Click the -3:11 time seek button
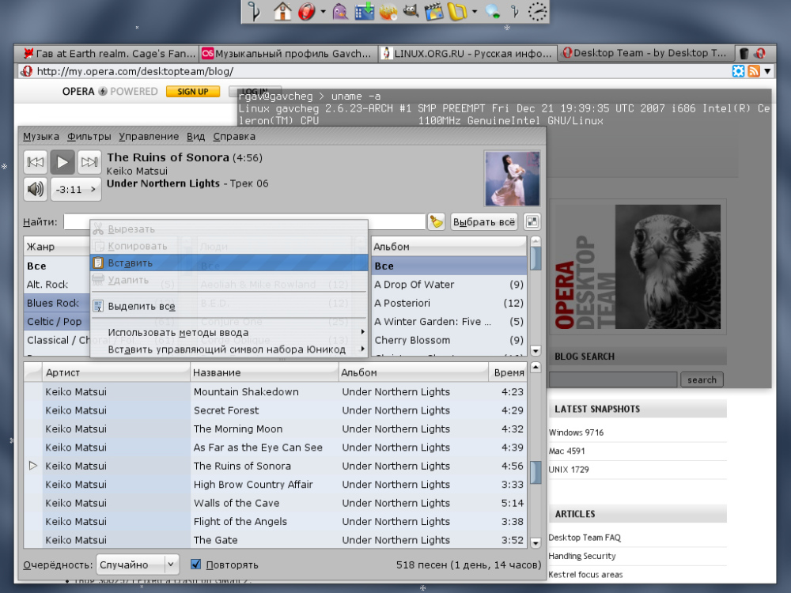 pos(76,189)
